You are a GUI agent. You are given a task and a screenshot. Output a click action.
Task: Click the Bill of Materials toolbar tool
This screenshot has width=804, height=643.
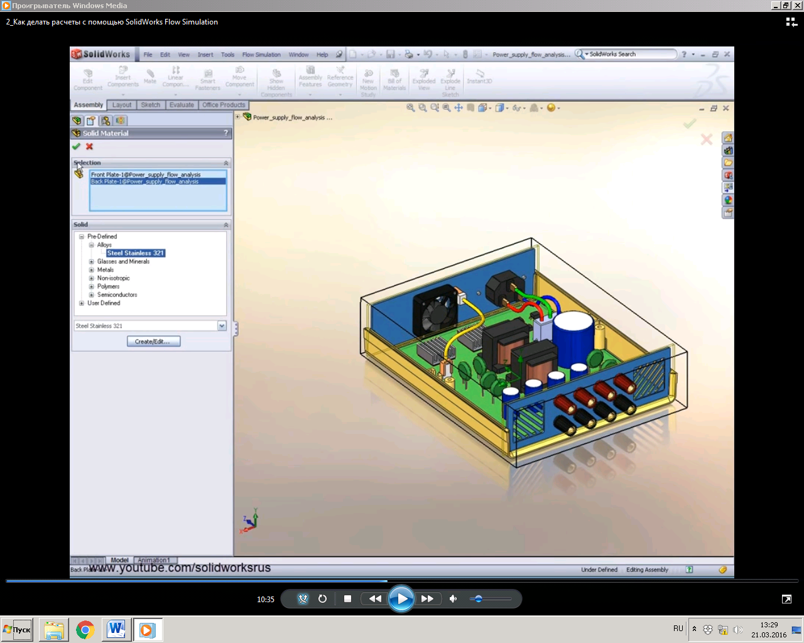point(394,80)
